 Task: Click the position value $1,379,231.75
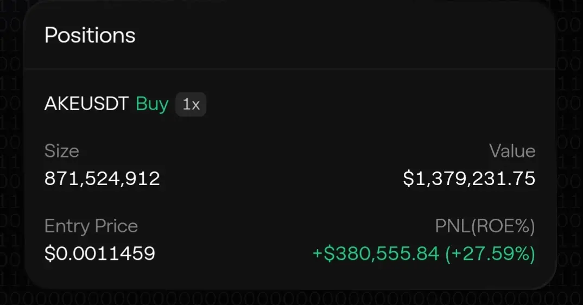tap(469, 179)
